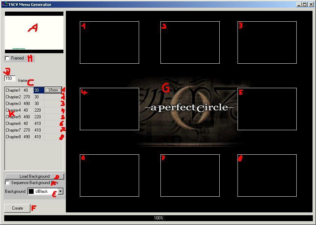Select the bottom-center chapter frame on the canvas
The image size is (316, 225).
click(x=190, y=176)
